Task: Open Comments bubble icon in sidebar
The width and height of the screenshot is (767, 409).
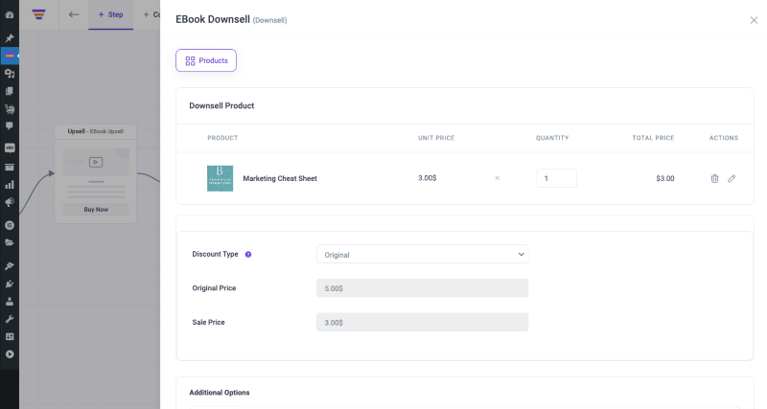Action: click(x=10, y=126)
